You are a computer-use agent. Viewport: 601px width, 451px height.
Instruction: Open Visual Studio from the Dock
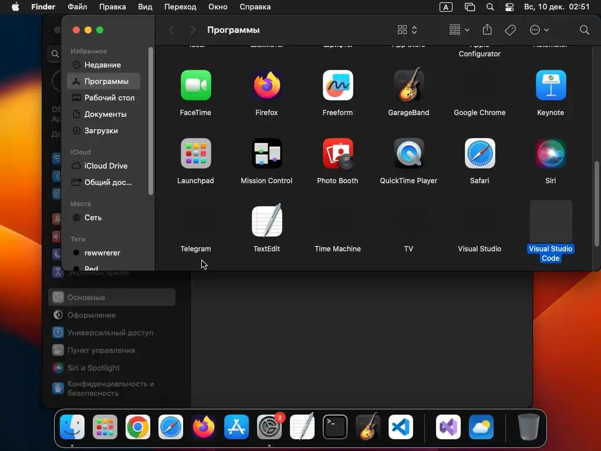click(448, 427)
